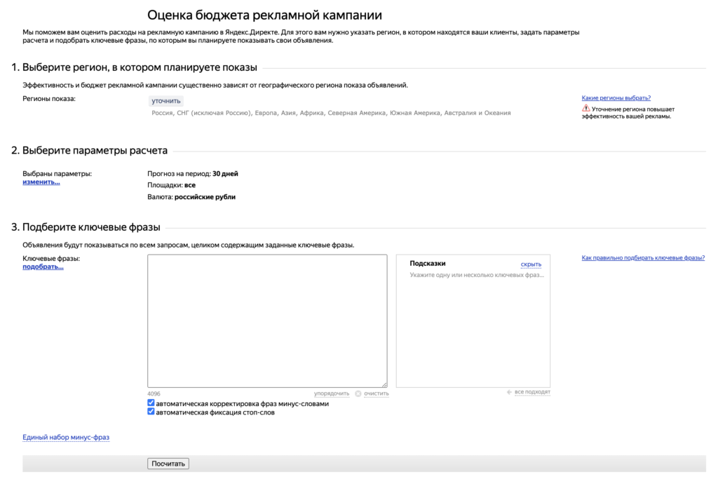
Task: Open the Какие регионы выбрать? help link
Action: tap(616, 97)
